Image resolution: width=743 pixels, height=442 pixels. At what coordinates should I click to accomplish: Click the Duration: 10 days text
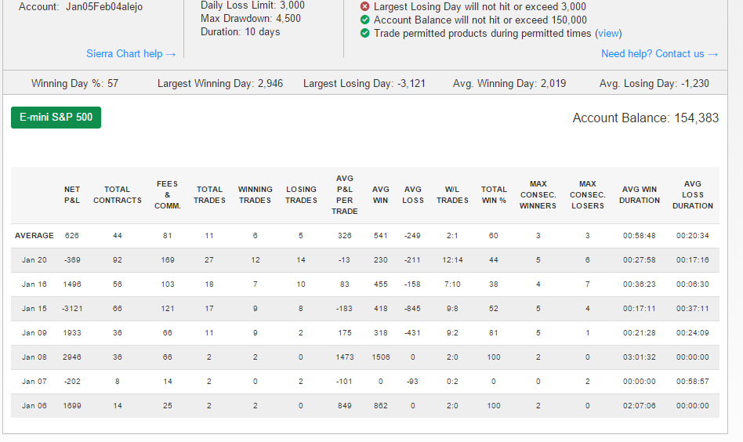(241, 32)
